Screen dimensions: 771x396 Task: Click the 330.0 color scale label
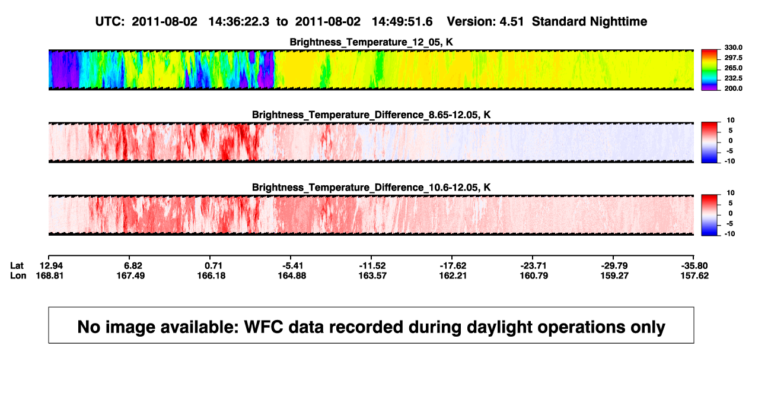pos(734,47)
